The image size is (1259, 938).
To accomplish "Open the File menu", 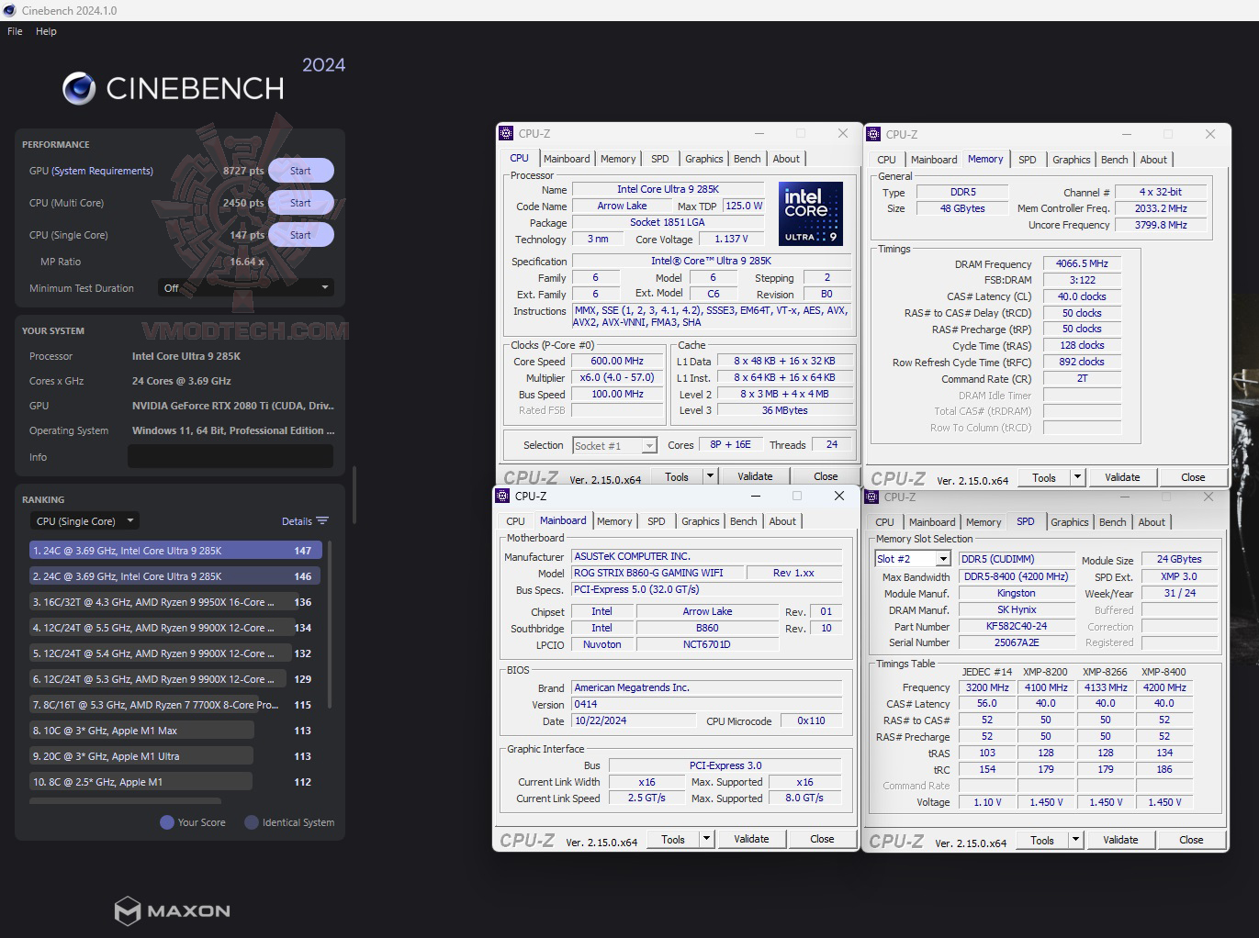I will 14,30.
